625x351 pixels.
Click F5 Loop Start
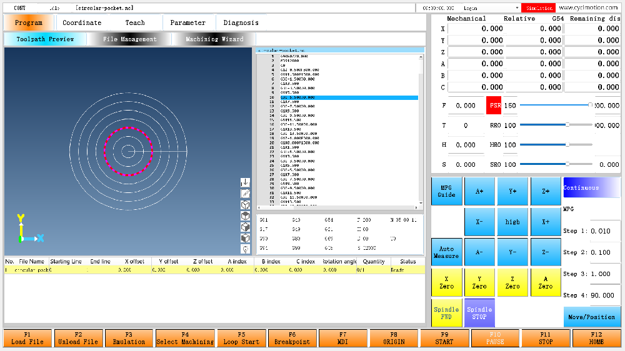click(x=241, y=339)
